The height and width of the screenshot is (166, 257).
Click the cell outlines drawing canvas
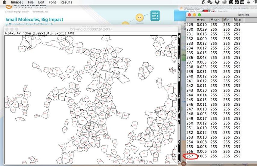pos(91,100)
